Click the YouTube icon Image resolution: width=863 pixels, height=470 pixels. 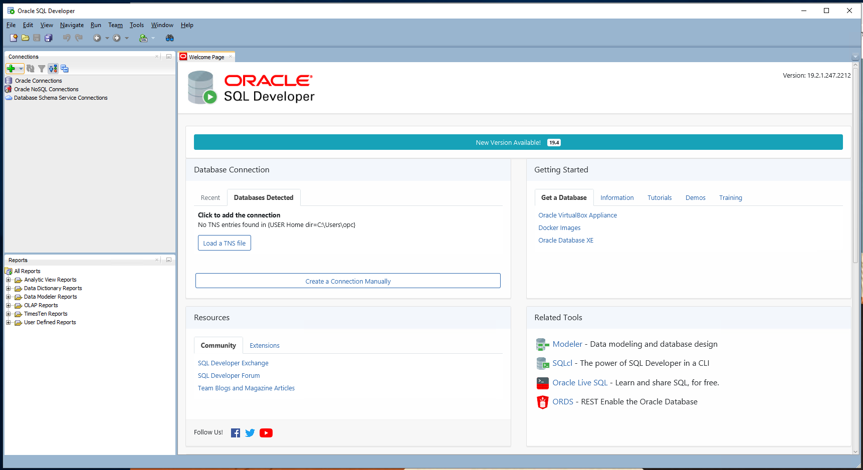coord(266,433)
